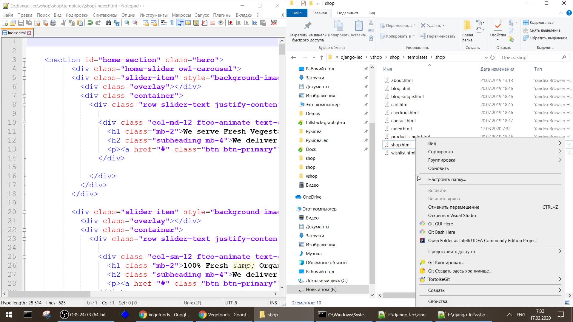
Task: Click Notepad++ horizontal scrollbar thumb
Action: [x=49, y=294]
